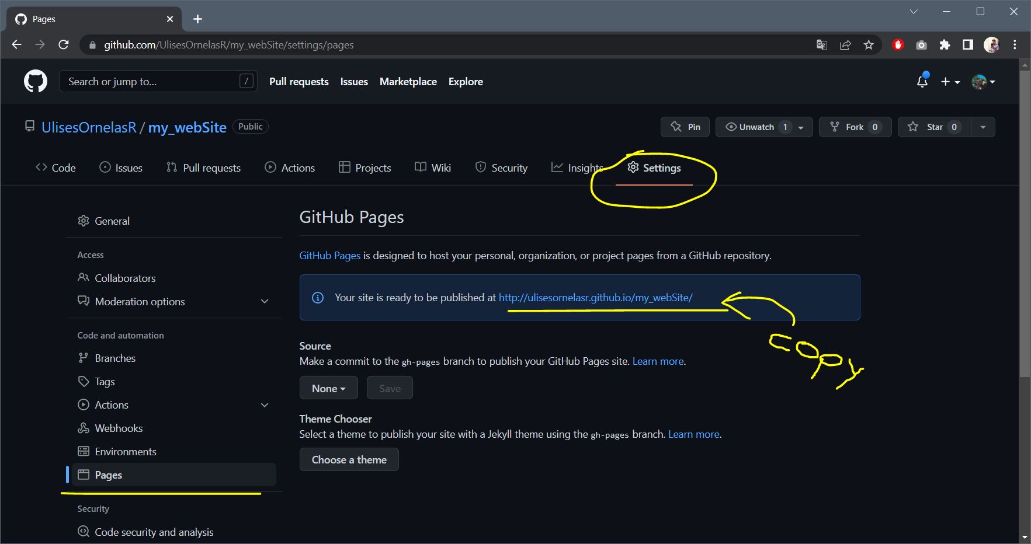This screenshot has height=544, width=1031.
Task: Click the GitHub Octocat logo
Action: coord(36,81)
